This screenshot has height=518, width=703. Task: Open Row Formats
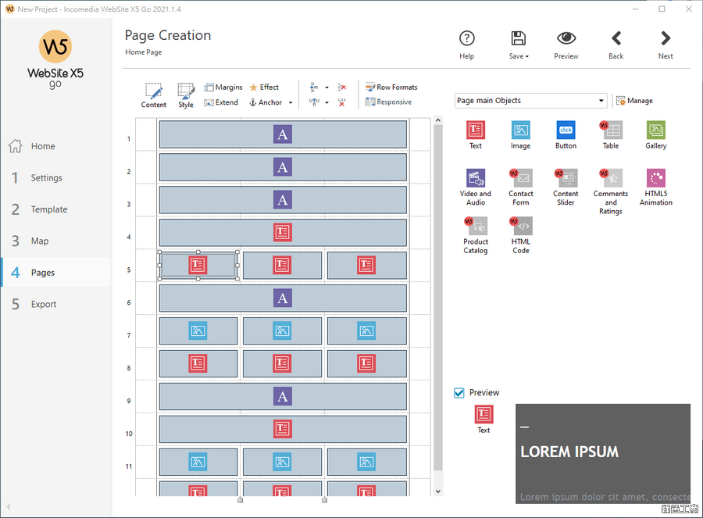point(391,87)
